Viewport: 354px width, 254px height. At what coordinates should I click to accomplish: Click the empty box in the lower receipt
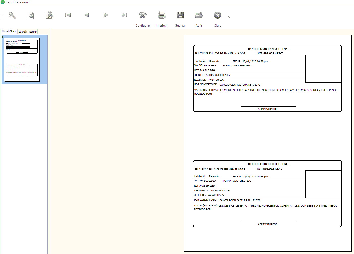(323, 184)
